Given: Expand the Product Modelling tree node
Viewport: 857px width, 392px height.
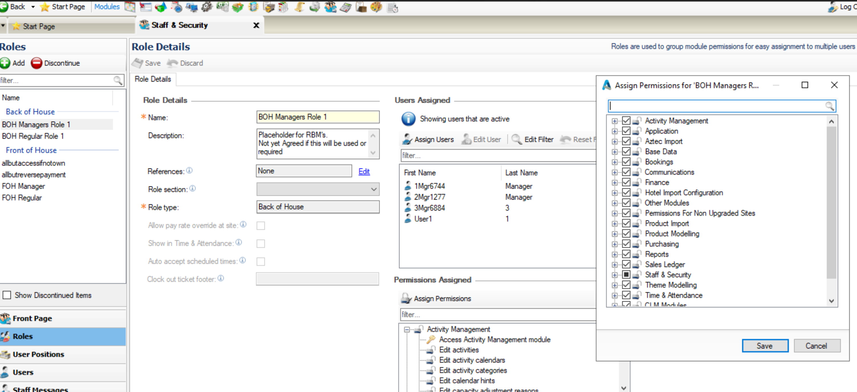Looking at the screenshot, I should coord(614,234).
